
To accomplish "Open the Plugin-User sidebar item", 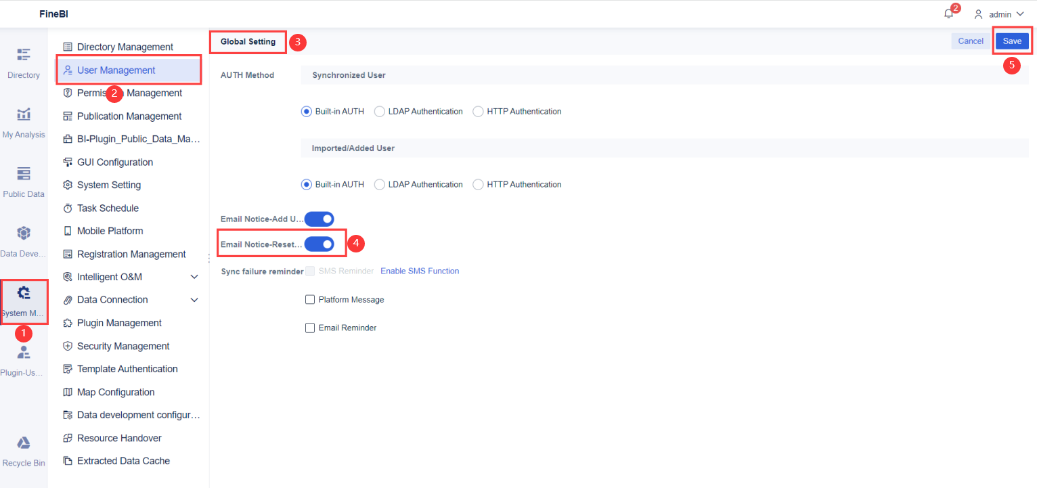I will [23, 360].
